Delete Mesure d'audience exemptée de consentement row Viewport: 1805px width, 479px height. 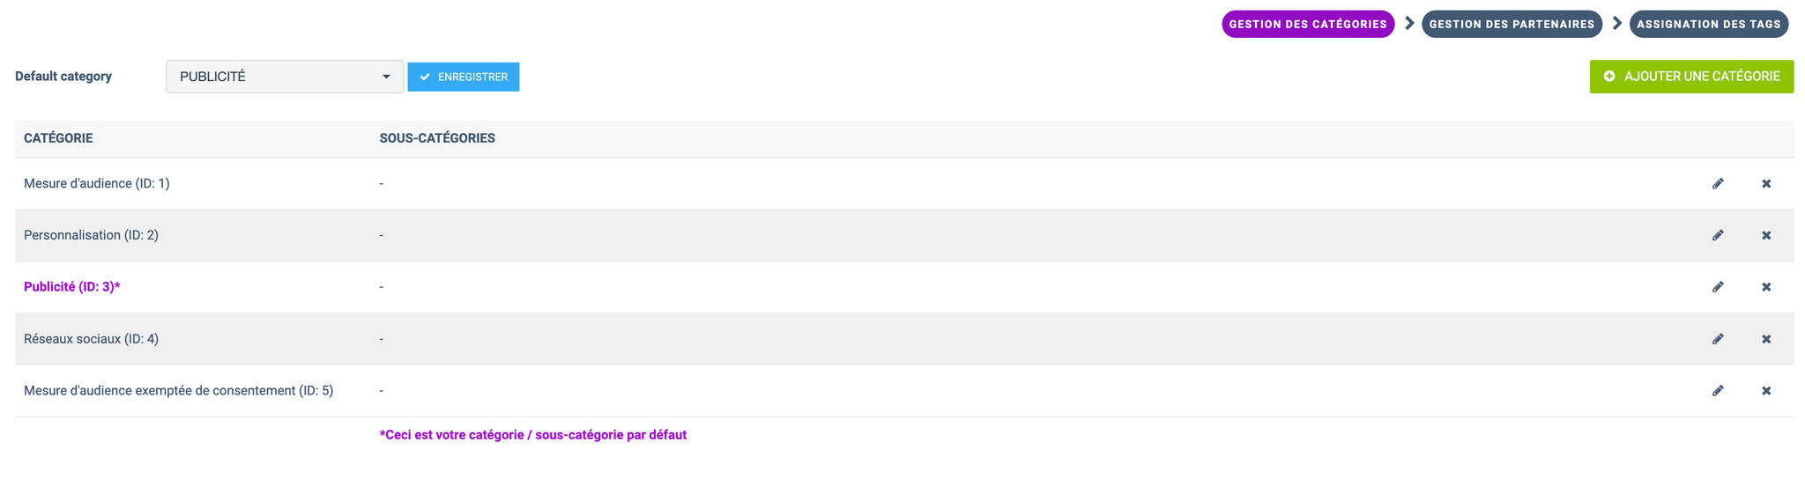point(1766,391)
